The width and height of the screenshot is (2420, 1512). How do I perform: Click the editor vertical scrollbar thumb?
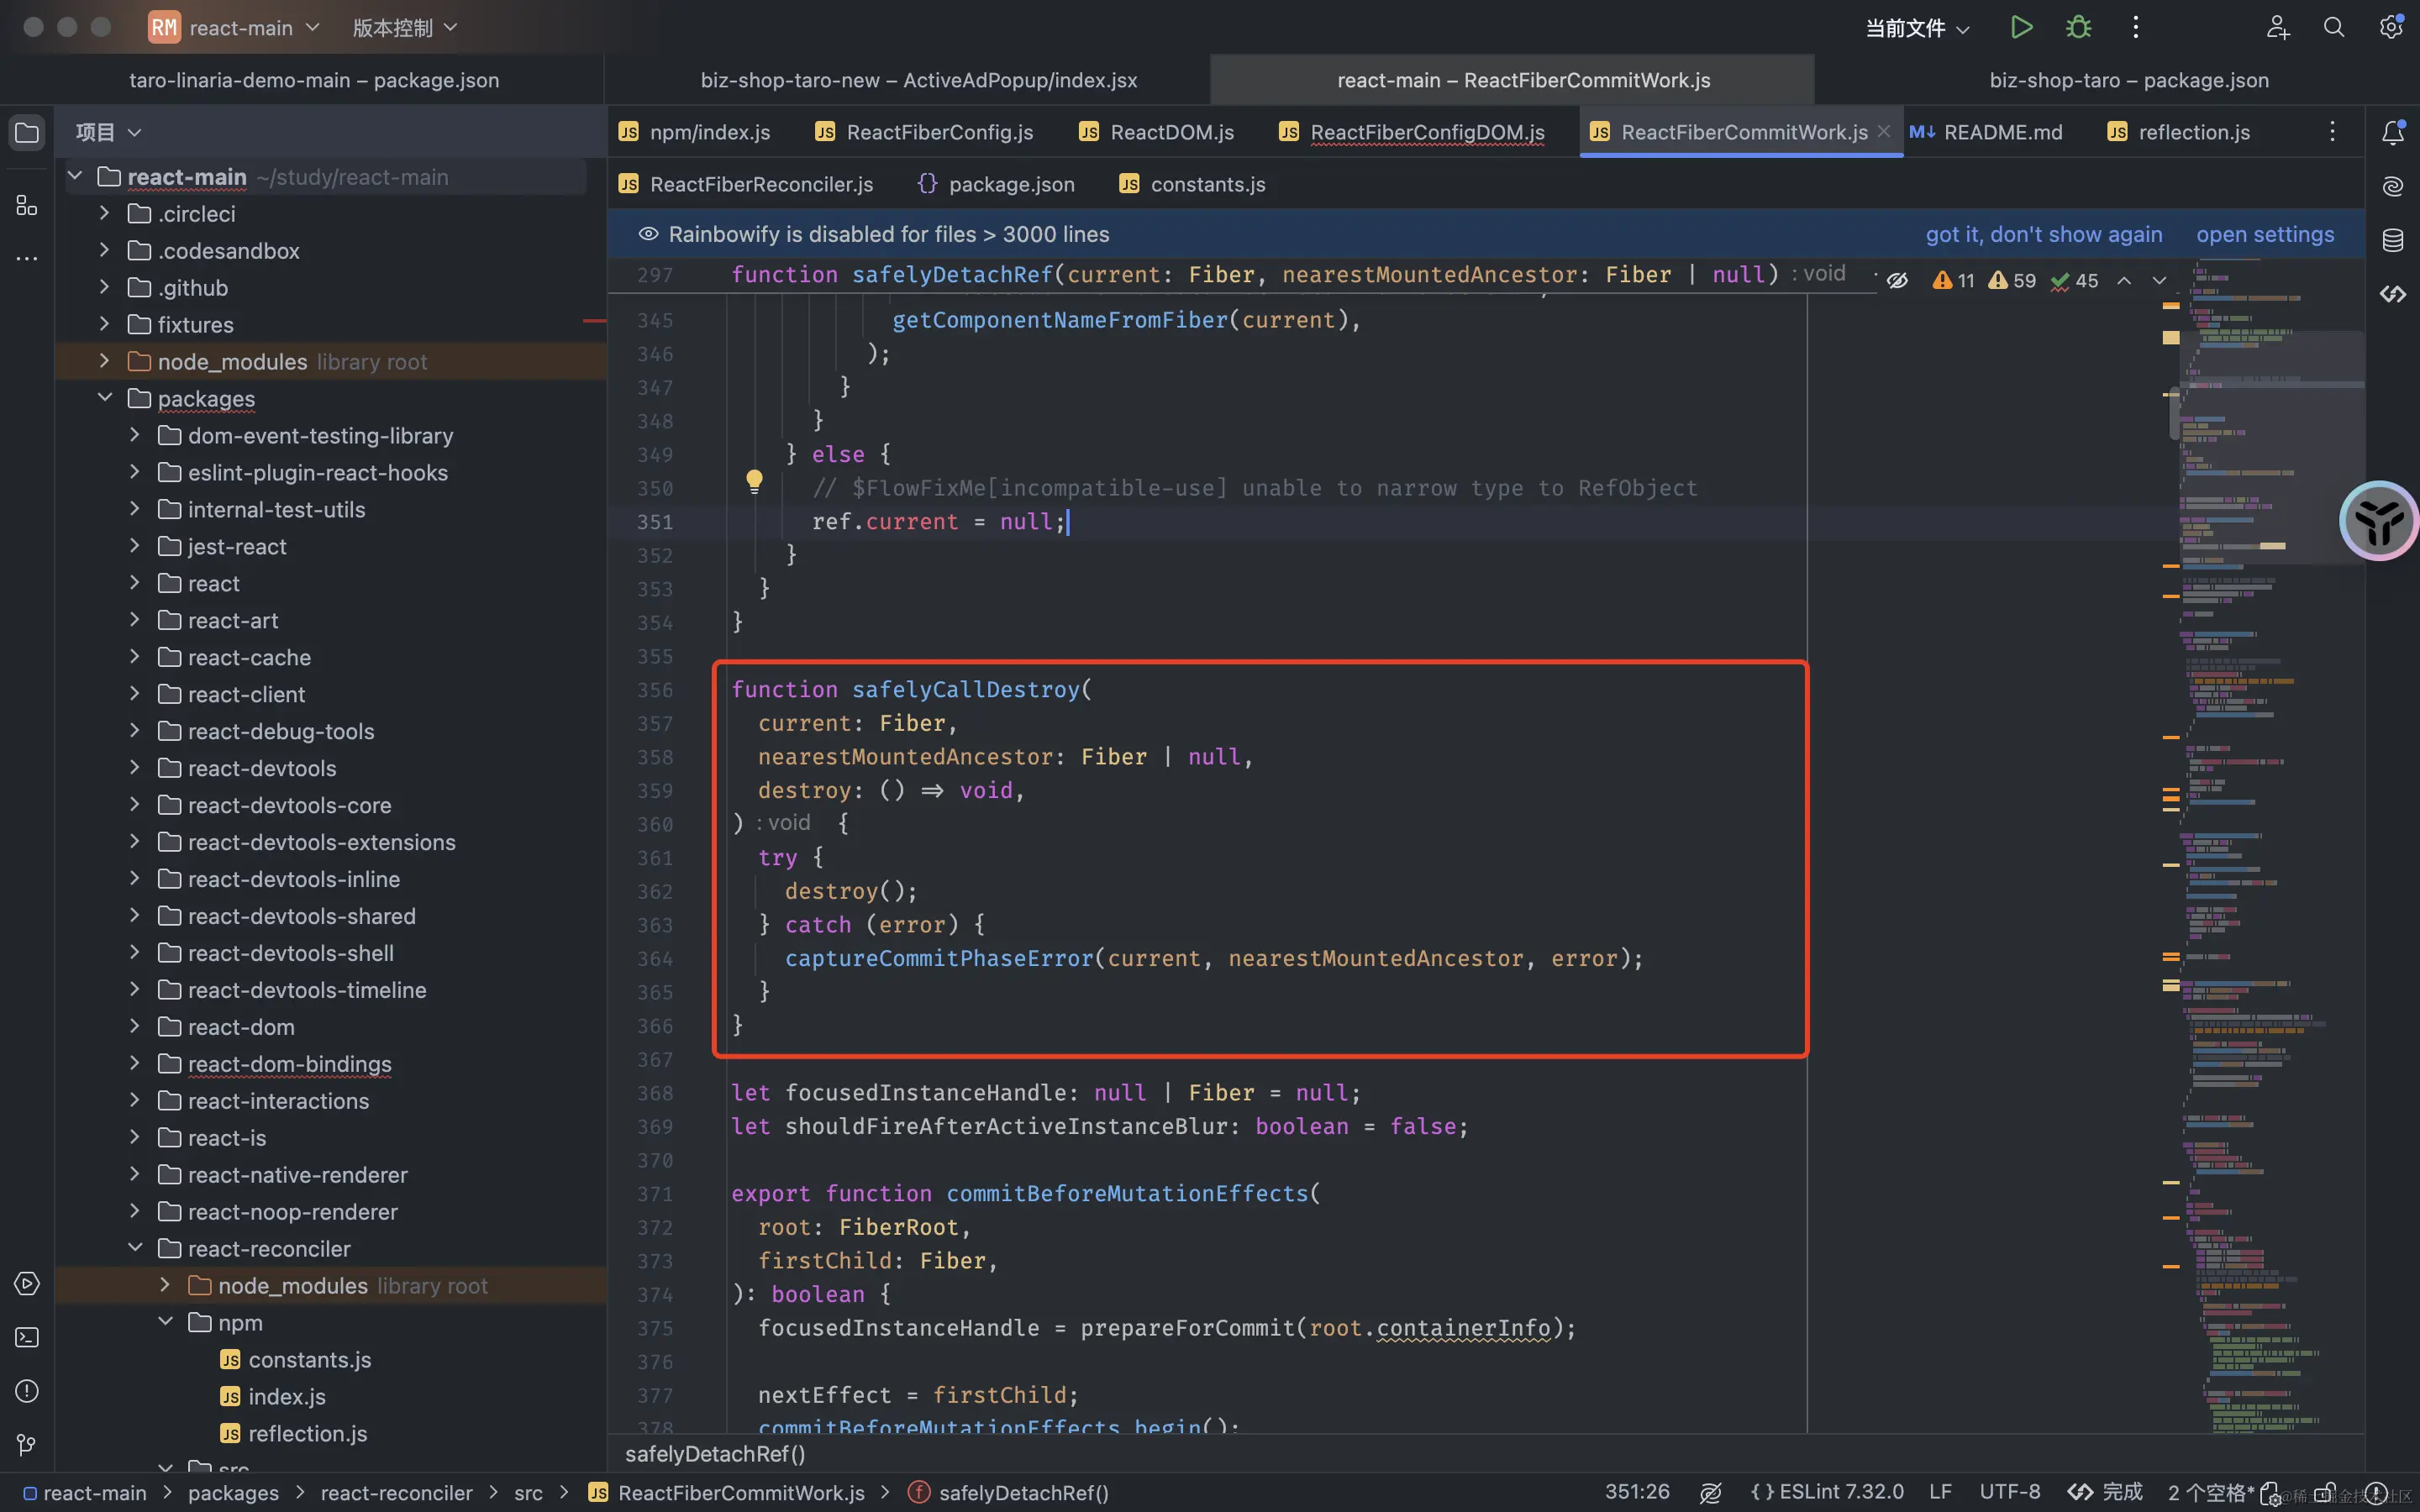[2174, 414]
